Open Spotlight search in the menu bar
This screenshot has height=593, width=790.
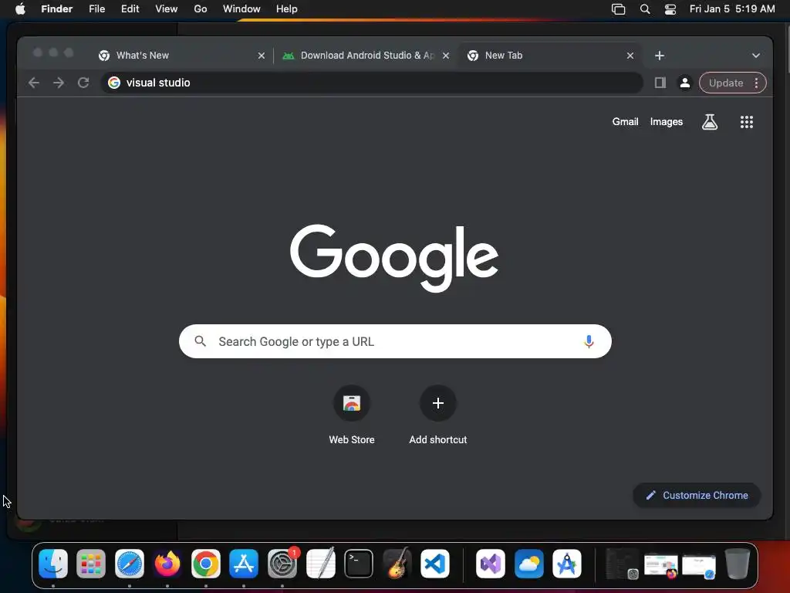tap(645, 8)
